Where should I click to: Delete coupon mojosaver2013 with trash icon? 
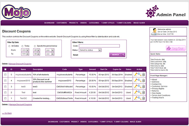pyautogui.click(x=143, y=80)
